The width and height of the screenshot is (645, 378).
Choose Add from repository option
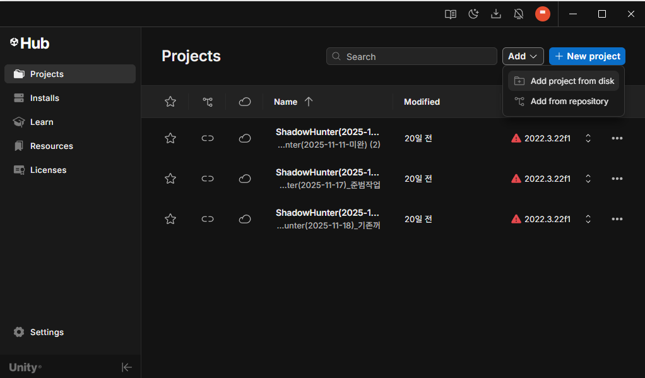coord(569,101)
